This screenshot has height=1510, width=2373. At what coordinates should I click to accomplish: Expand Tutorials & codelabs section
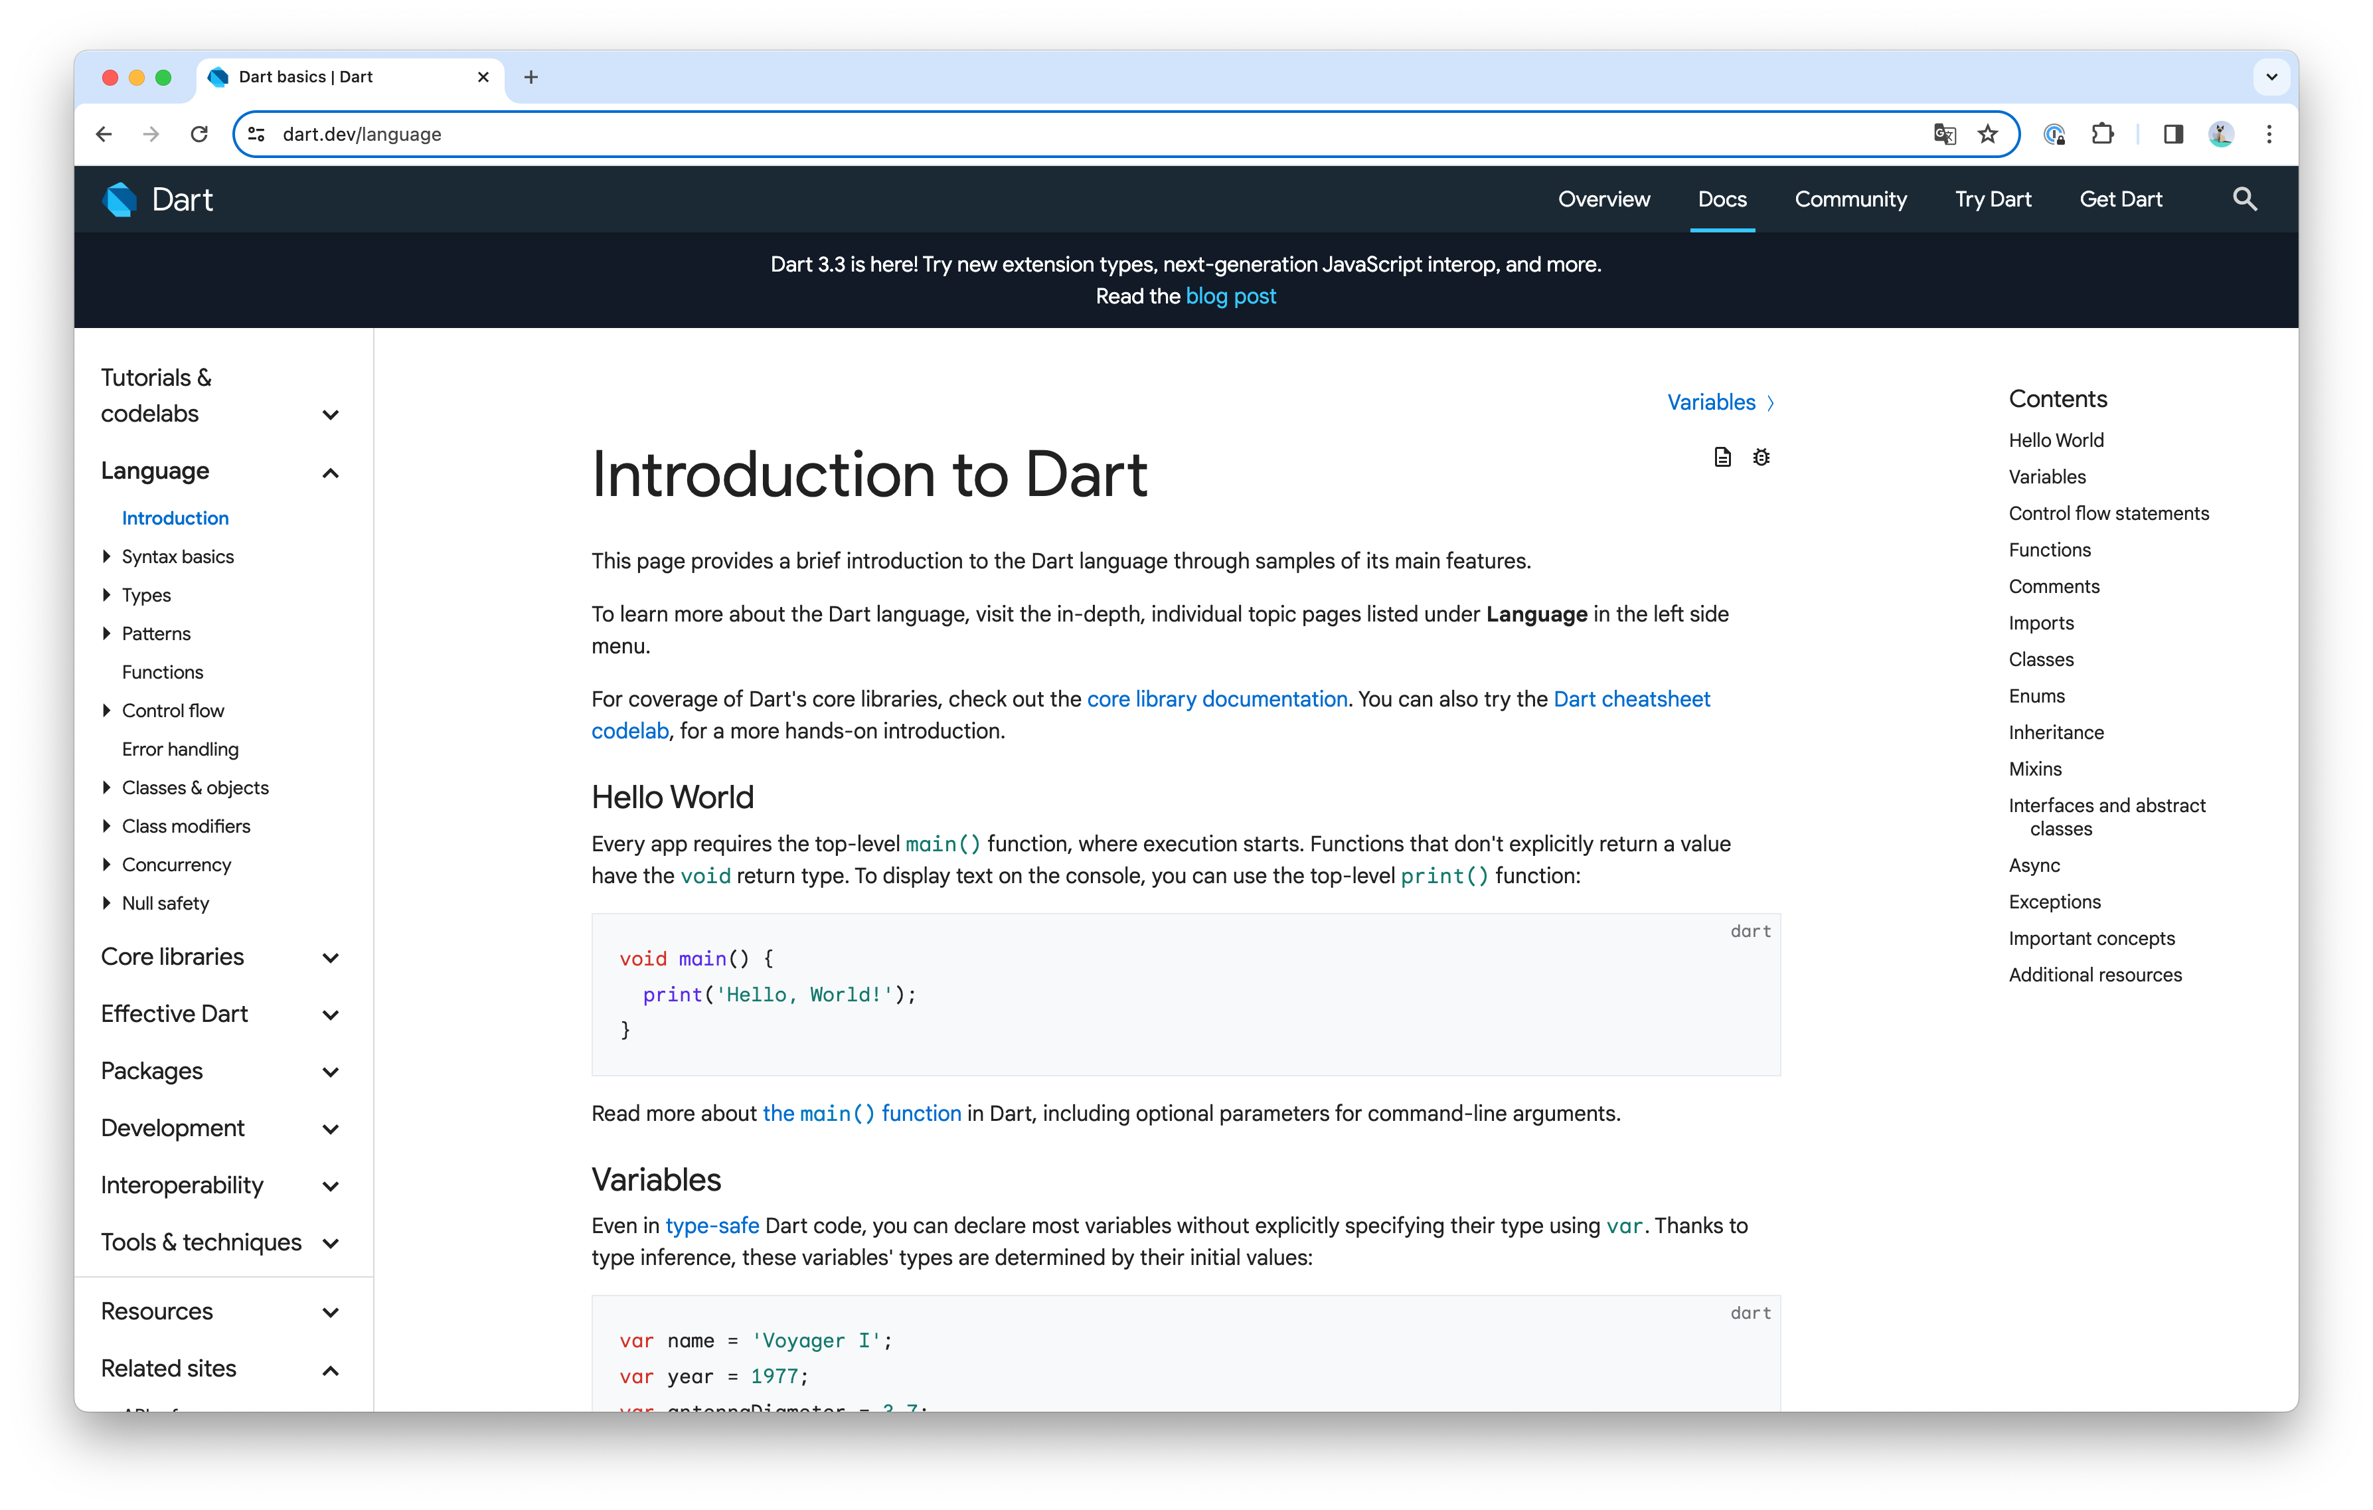click(220, 396)
